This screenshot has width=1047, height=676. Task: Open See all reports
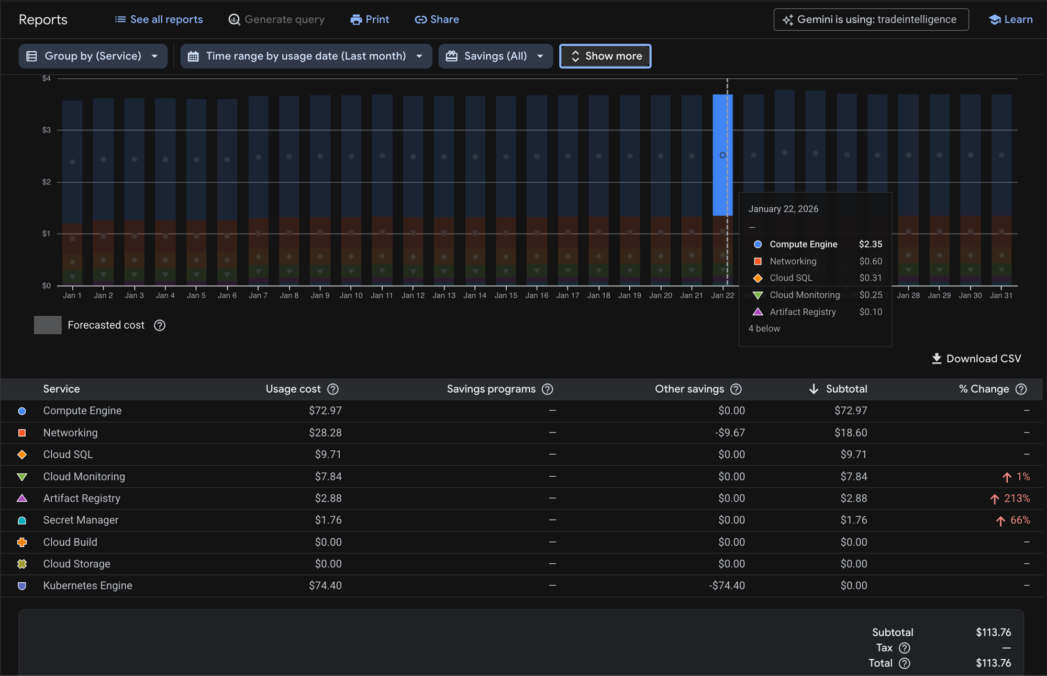(x=159, y=19)
